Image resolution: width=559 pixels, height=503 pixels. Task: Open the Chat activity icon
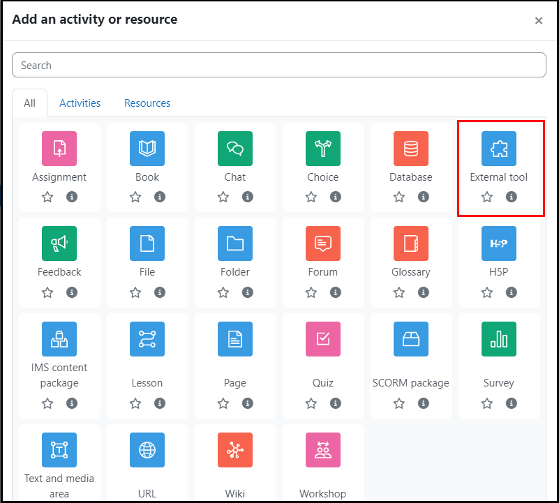pyautogui.click(x=235, y=149)
